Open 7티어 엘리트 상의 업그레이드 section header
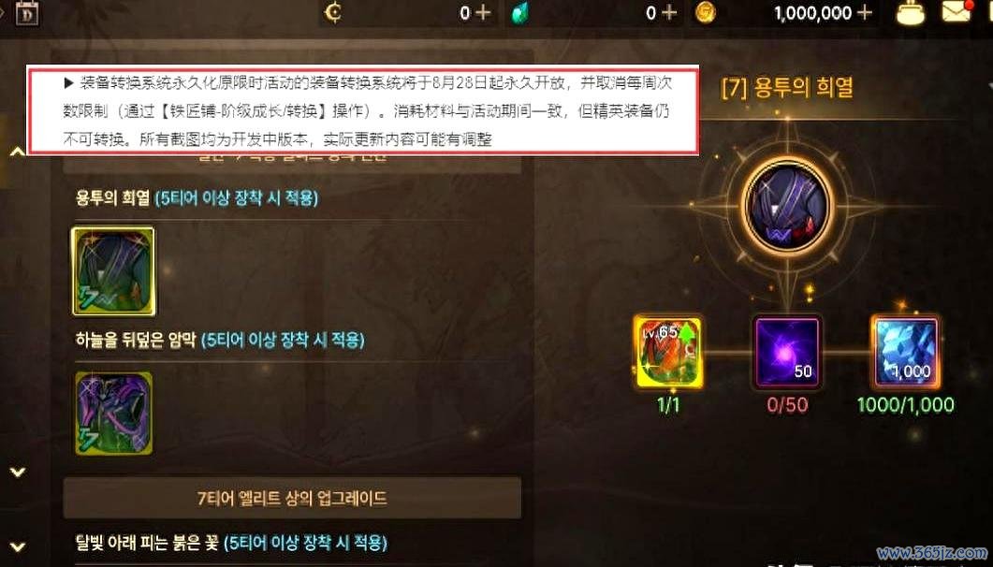Image resolution: width=993 pixels, height=567 pixels. 292,498
